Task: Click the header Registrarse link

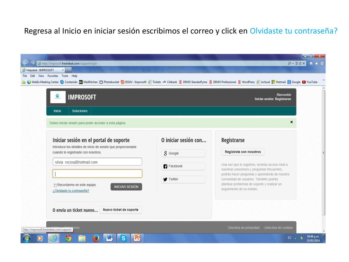Action: (283, 99)
